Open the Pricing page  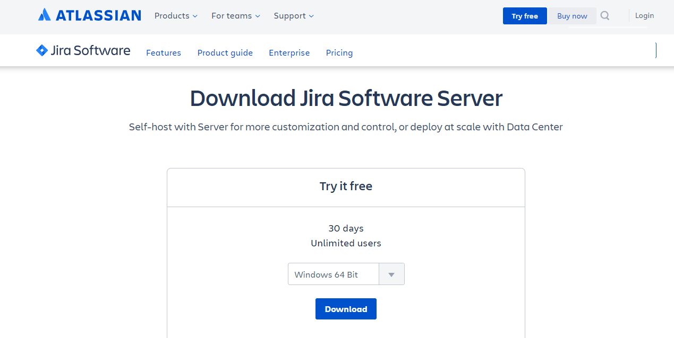339,52
